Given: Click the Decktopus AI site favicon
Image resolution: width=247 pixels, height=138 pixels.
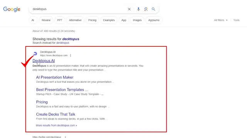Looking at the screenshot, I should (x=35, y=54).
